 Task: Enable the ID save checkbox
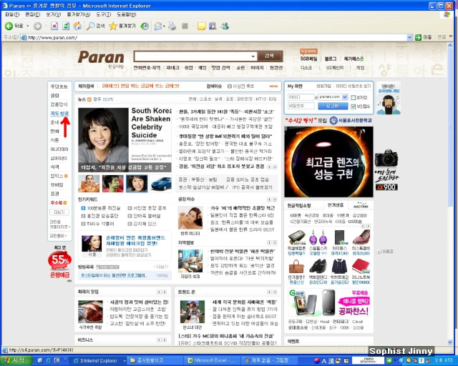353,97
